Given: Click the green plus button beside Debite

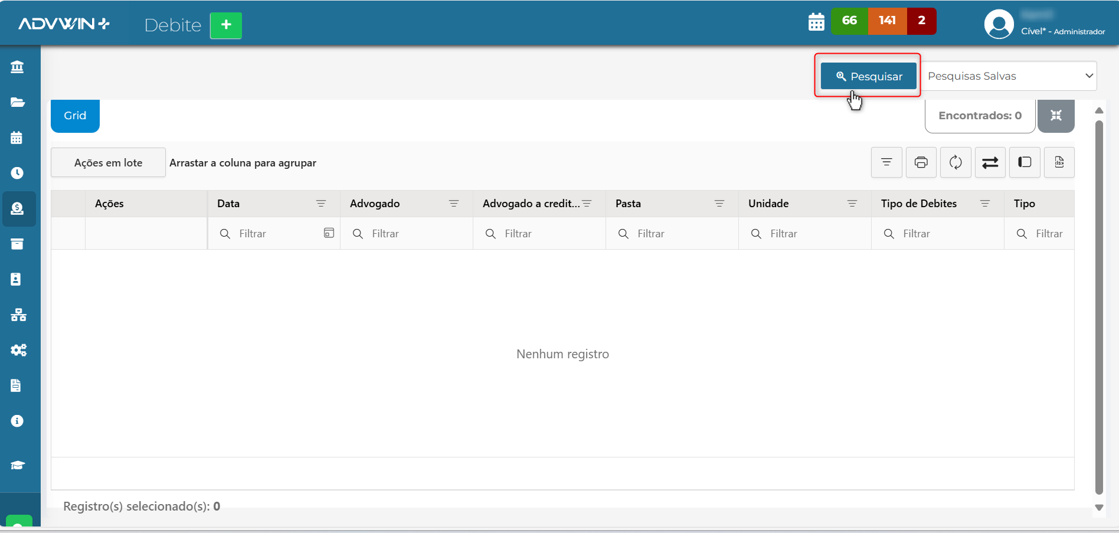Looking at the screenshot, I should click(226, 25).
